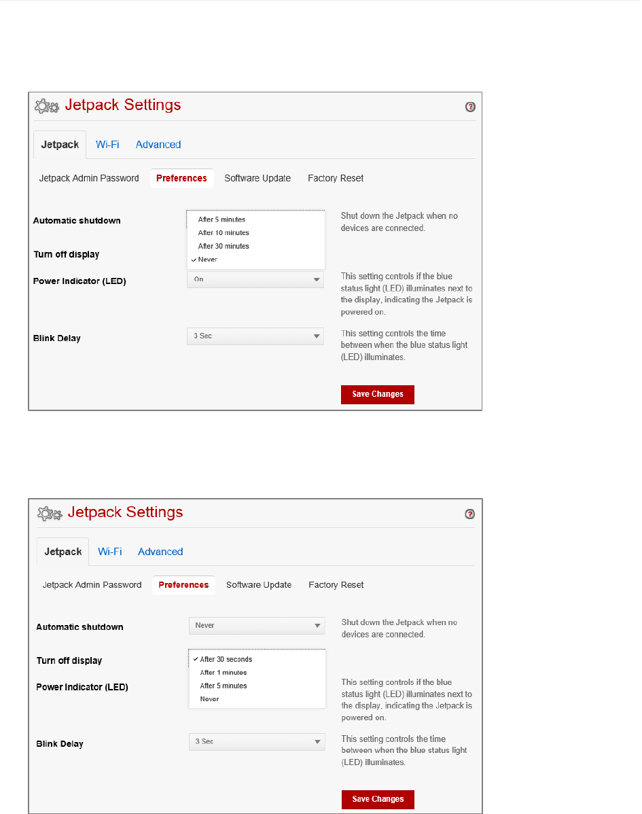The height and width of the screenshot is (814, 642).
Task: Switch to Wi-Fi tab in lower panel
Action: tap(110, 552)
